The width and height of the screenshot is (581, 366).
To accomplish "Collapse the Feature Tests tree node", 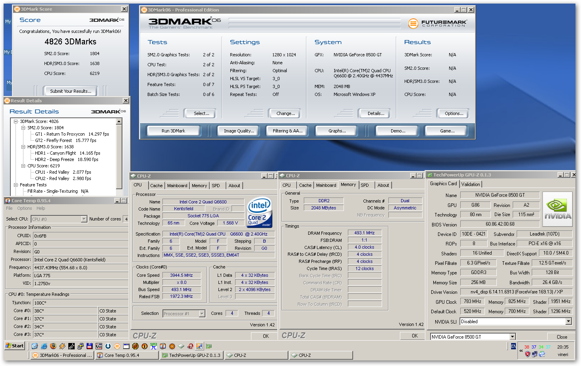I will [15, 185].
